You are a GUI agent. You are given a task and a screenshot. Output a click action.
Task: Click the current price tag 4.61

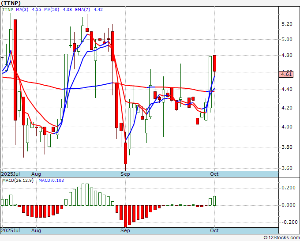point(286,74)
